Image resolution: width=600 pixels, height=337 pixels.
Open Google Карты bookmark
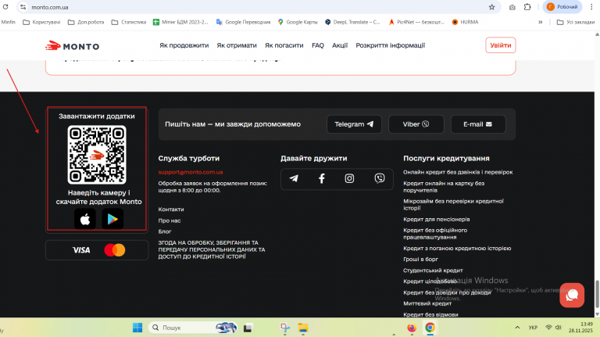[298, 22]
